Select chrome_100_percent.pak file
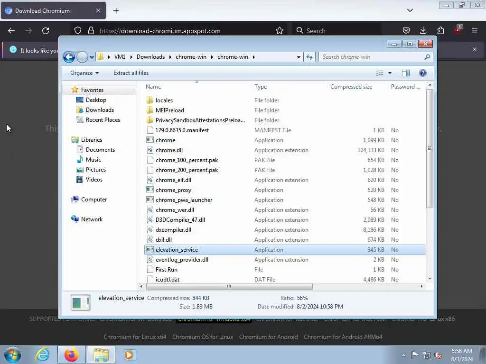This screenshot has width=486, height=364. tap(187, 160)
